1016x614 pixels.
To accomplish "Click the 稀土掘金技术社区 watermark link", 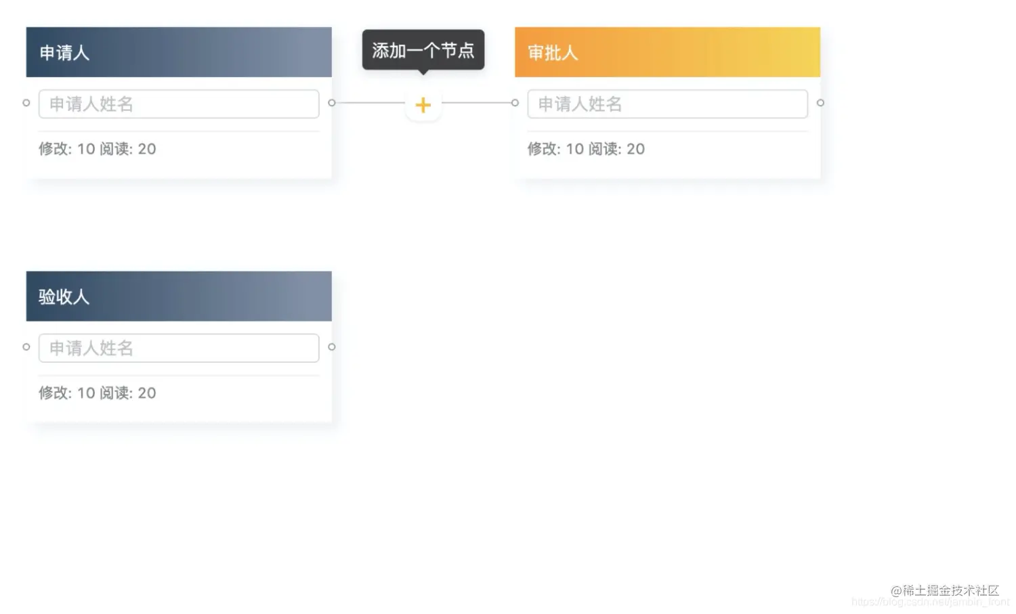I will click(946, 590).
